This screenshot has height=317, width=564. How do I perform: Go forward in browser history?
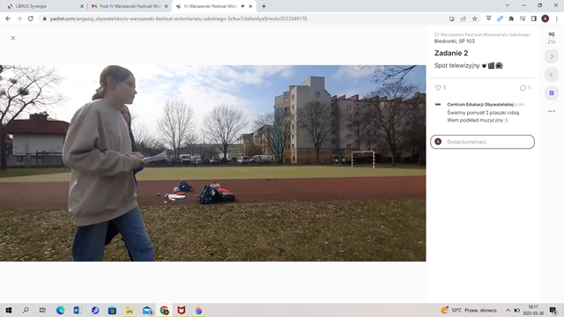tap(19, 18)
